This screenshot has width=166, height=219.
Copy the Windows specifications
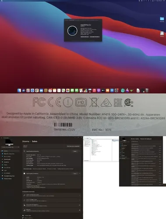pos(75,173)
